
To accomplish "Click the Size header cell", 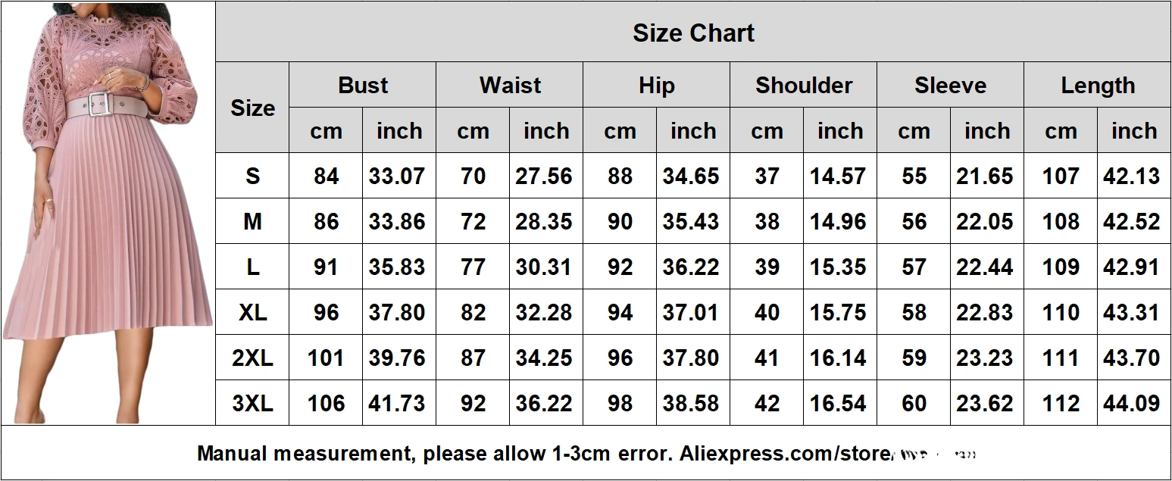I will click(x=252, y=108).
